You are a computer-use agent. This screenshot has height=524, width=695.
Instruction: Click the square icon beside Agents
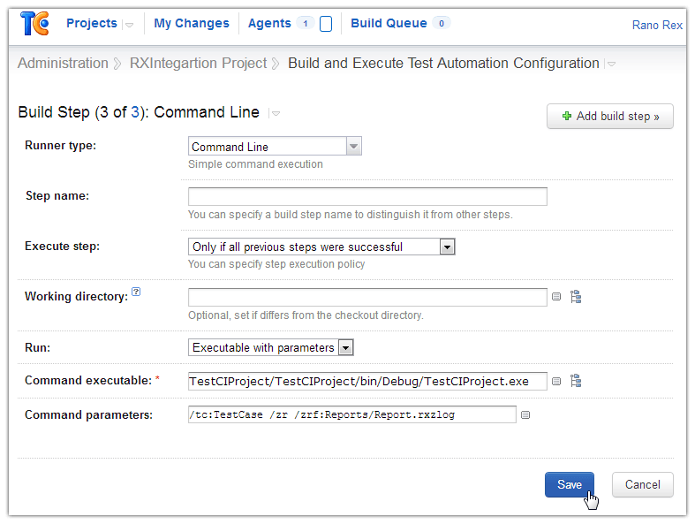(326, 24)
